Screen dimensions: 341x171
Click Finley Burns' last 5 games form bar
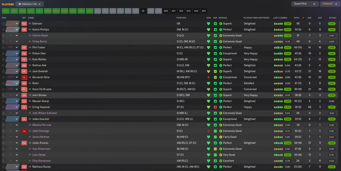(278, 42)
